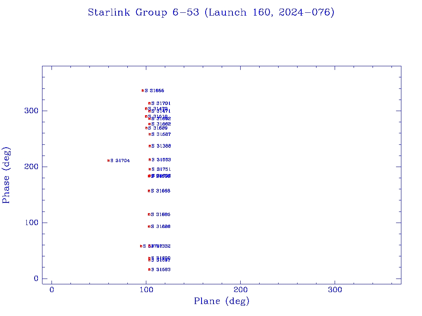Click the y-axis tick label '300'
Viewport: 422px width, 316px height.
31,111
